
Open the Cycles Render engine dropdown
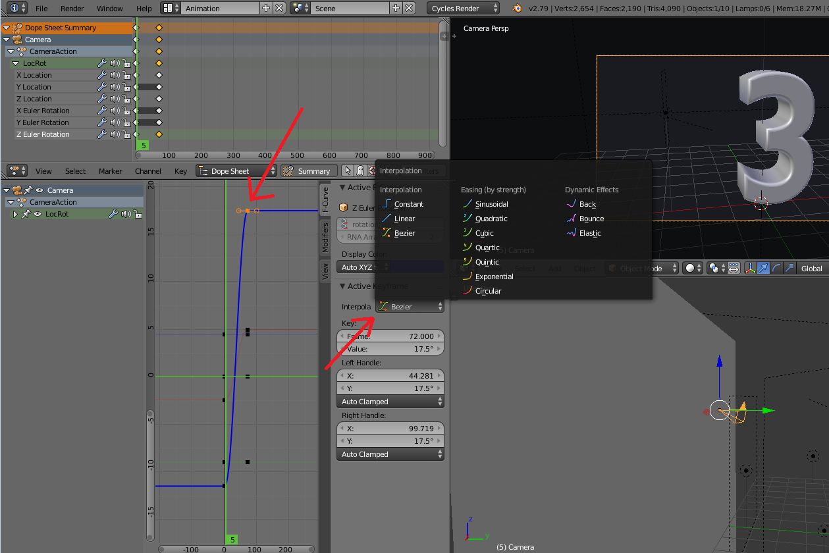pos(464,9)
